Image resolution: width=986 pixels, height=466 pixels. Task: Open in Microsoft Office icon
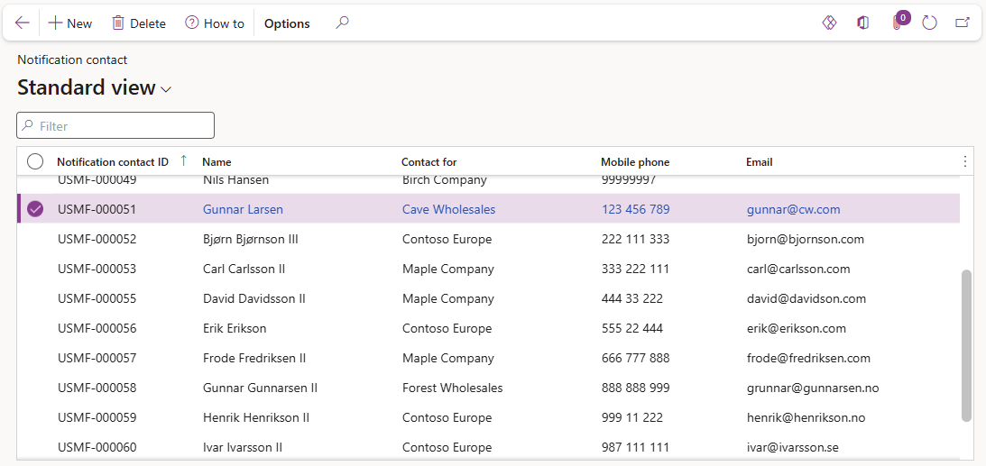(x=863, y=23)
